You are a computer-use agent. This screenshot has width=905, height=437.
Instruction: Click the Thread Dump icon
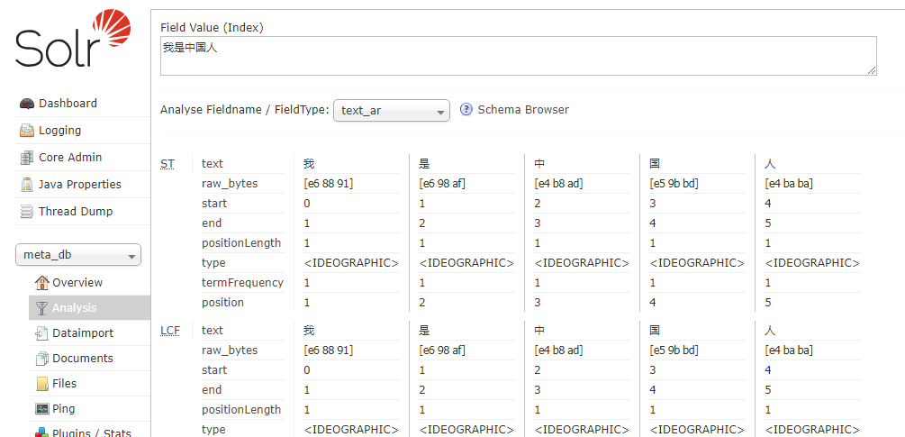coord(26,212)
